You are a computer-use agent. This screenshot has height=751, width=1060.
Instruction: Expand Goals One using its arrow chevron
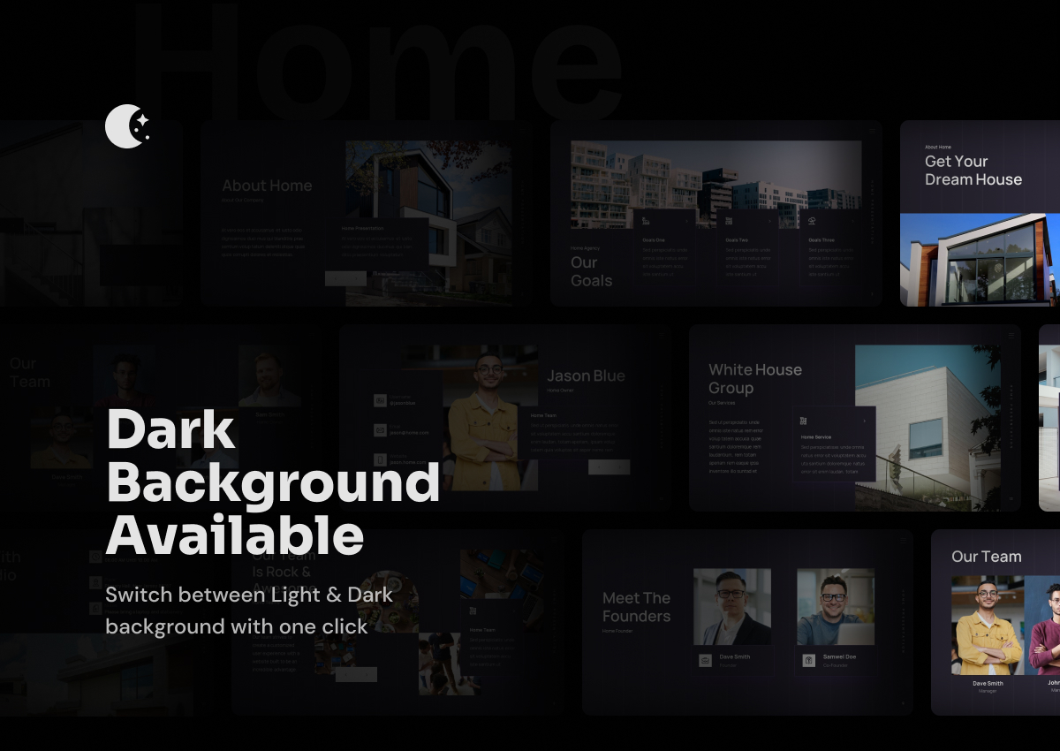687,221
